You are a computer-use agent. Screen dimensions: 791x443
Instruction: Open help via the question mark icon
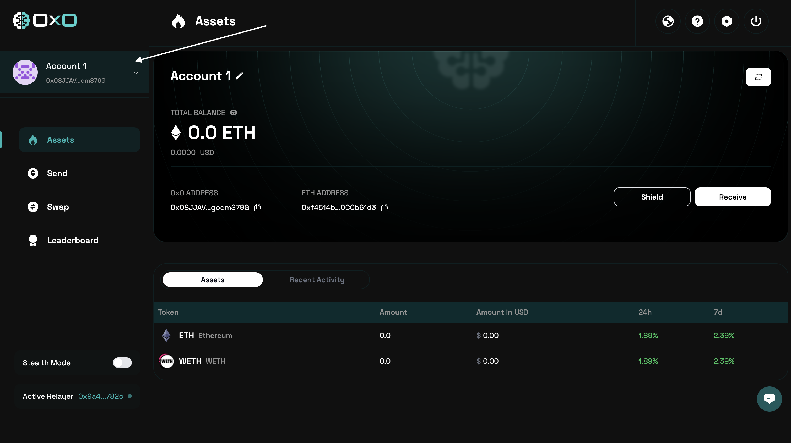coord(697,21)
